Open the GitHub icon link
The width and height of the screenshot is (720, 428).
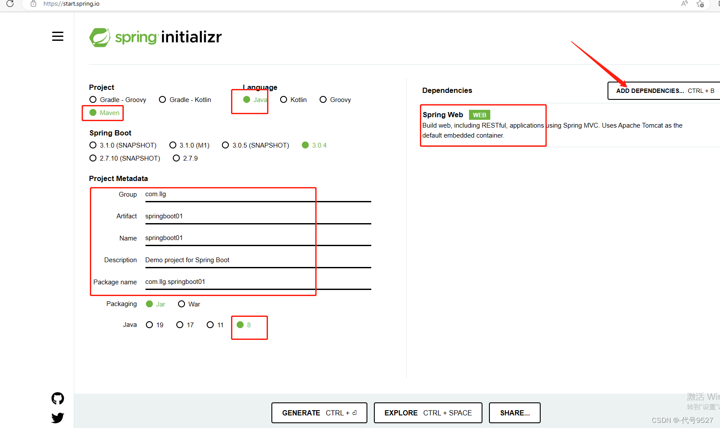[x=58, y=398]
